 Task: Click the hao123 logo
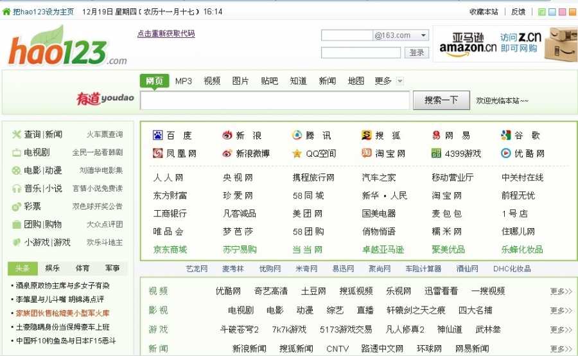67,46
